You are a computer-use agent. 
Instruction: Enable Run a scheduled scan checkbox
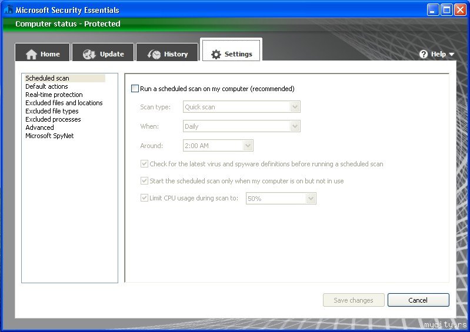coord(135,89)
